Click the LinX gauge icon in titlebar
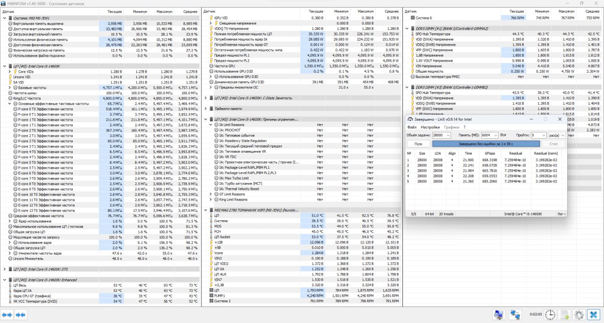 point(411,119)
